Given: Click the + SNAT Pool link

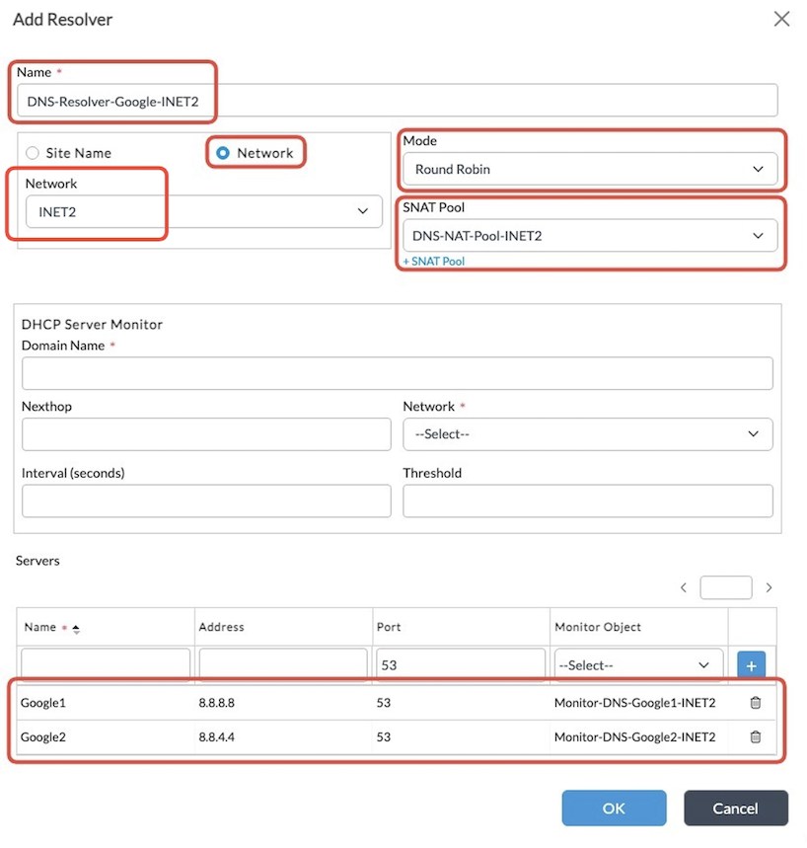Looking at the screenshot, I should pyautogui.click(x=433, y=262).
